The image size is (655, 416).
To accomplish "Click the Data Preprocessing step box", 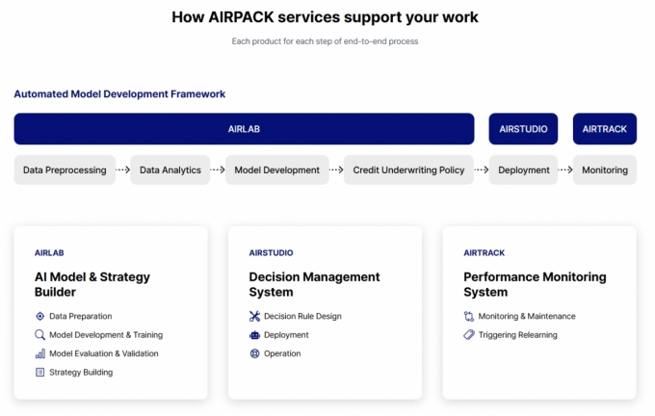I will (x=65, y=170).
